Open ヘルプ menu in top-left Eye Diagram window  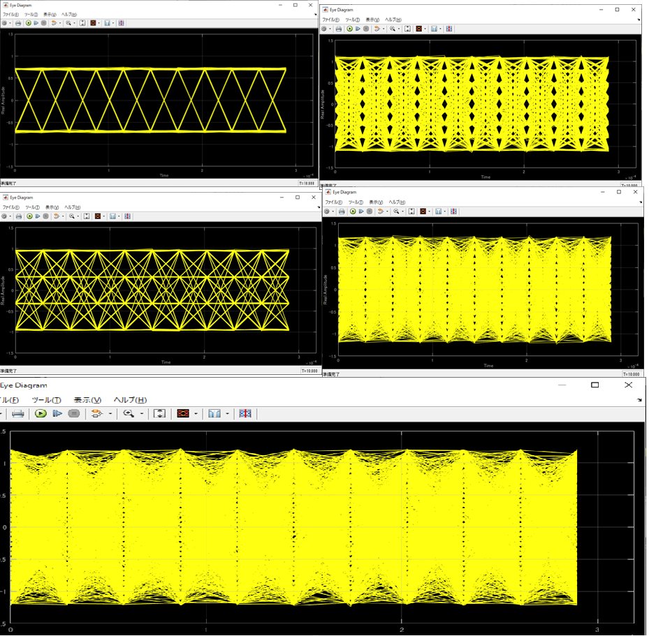coord(69,15)
